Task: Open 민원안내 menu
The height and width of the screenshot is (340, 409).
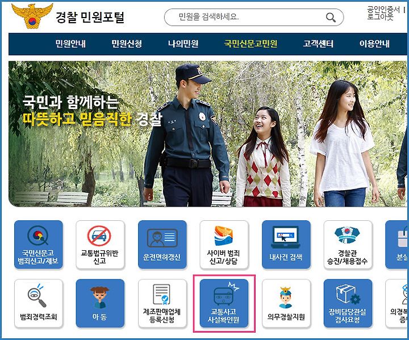Action: tap(70, 44)
